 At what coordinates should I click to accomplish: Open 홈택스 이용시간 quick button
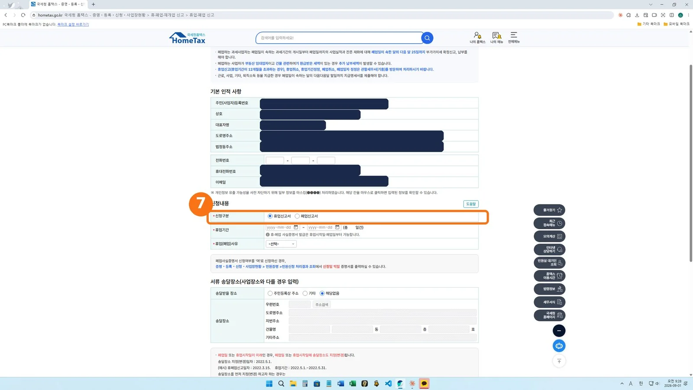pos(549,276)
